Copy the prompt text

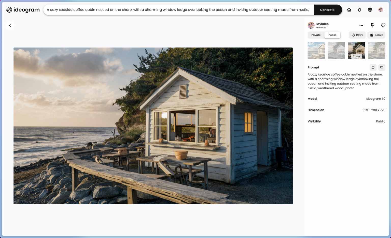[x=382, y=67]
